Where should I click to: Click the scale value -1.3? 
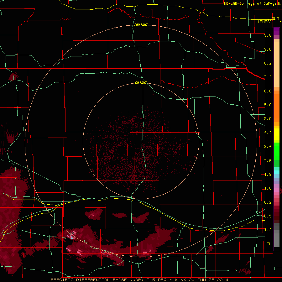click(267, 230)
